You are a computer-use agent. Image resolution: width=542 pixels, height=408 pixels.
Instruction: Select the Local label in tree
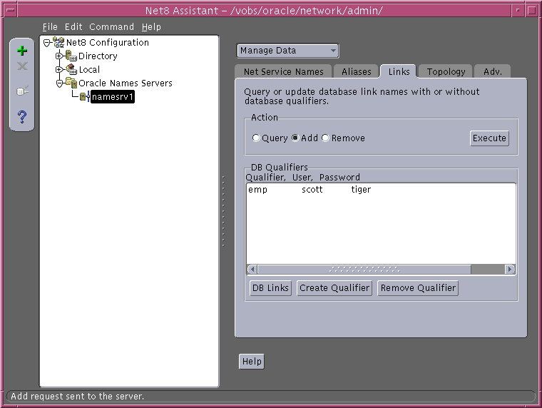click(x=89, y=69)
